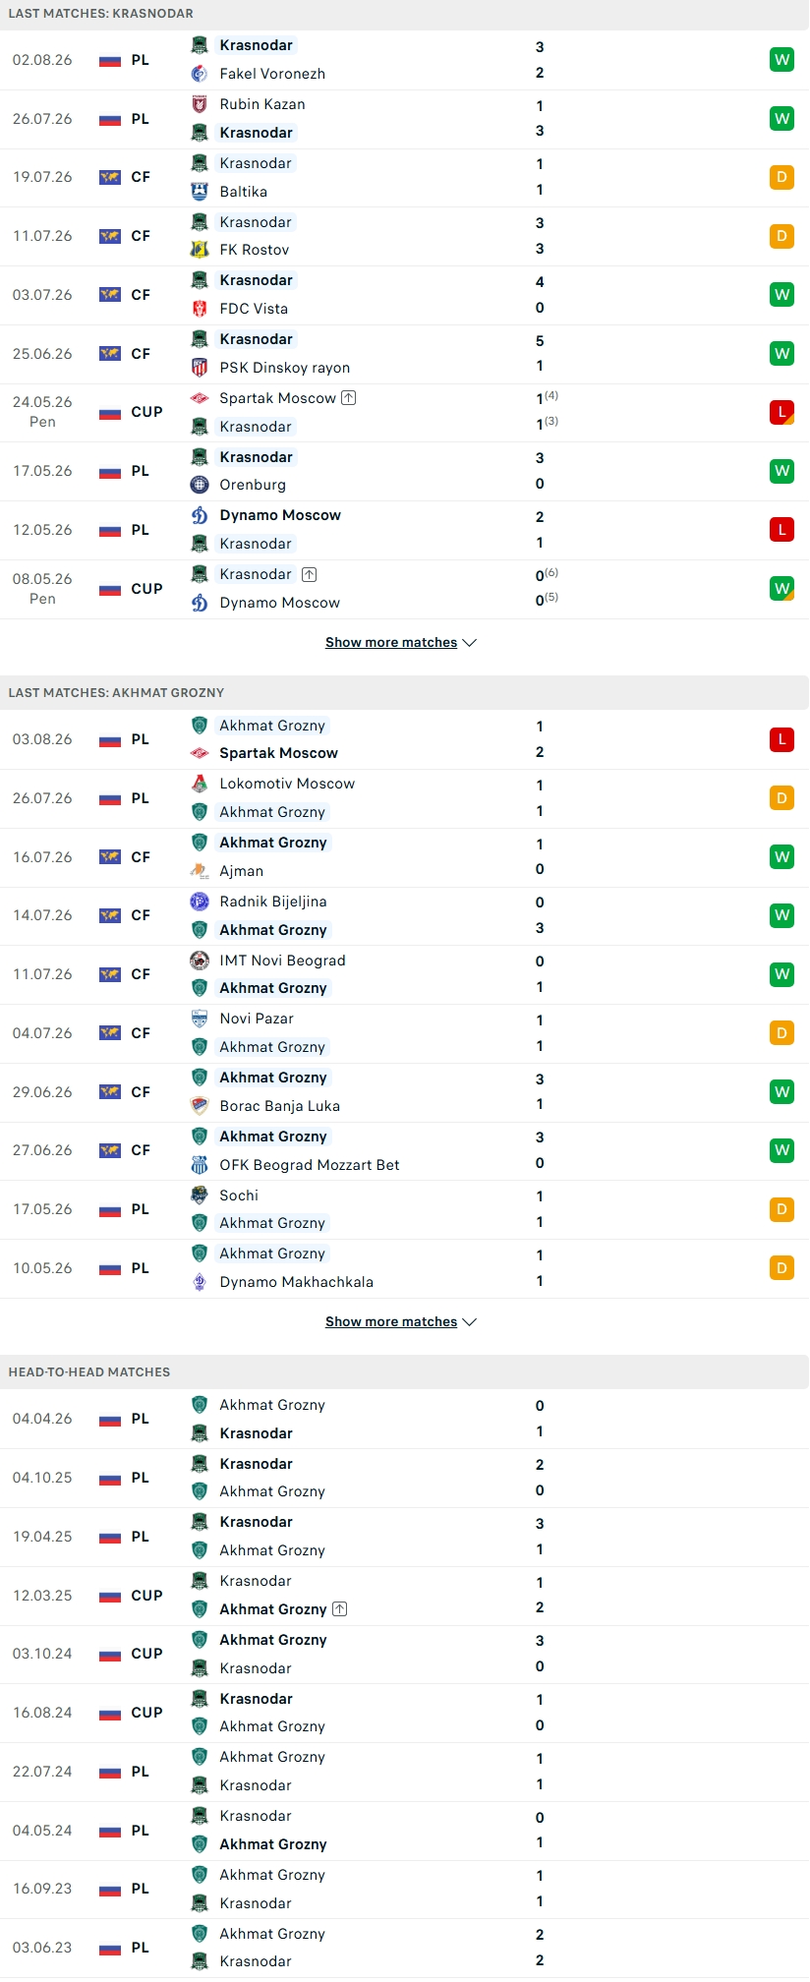The height and width of the screenshot is (1982, 810).
Task: Expand Show more matches under Krasnodar
Action: point(401,642)
